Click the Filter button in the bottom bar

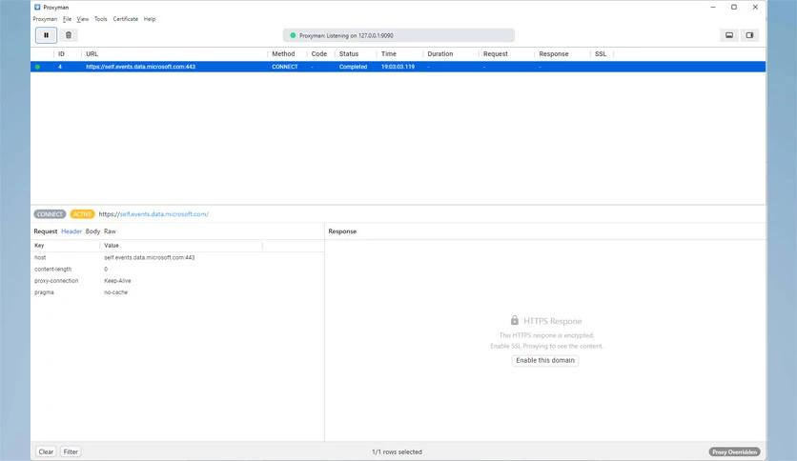(71, 451)
